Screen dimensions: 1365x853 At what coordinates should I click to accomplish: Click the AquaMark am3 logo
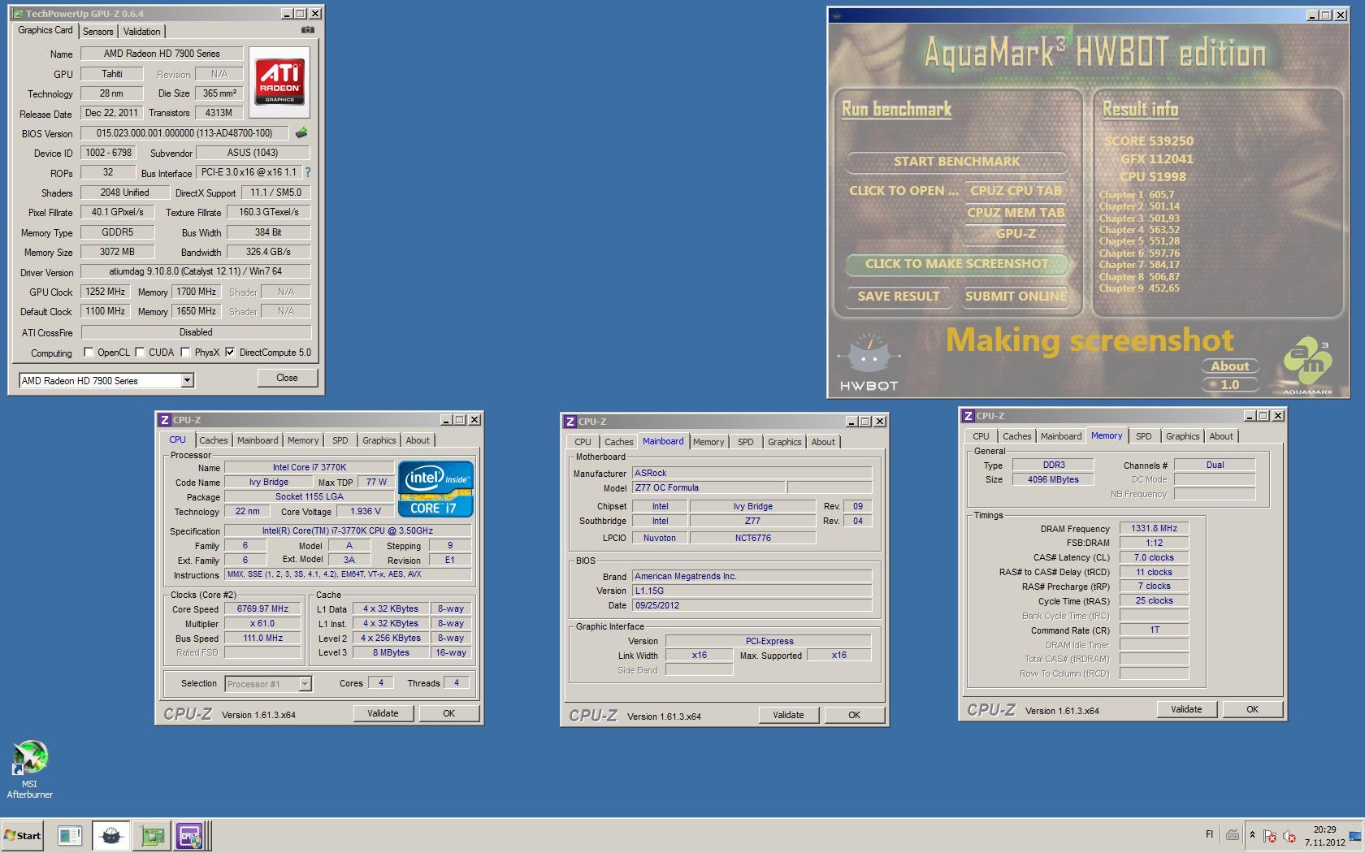click(1307, 366)
